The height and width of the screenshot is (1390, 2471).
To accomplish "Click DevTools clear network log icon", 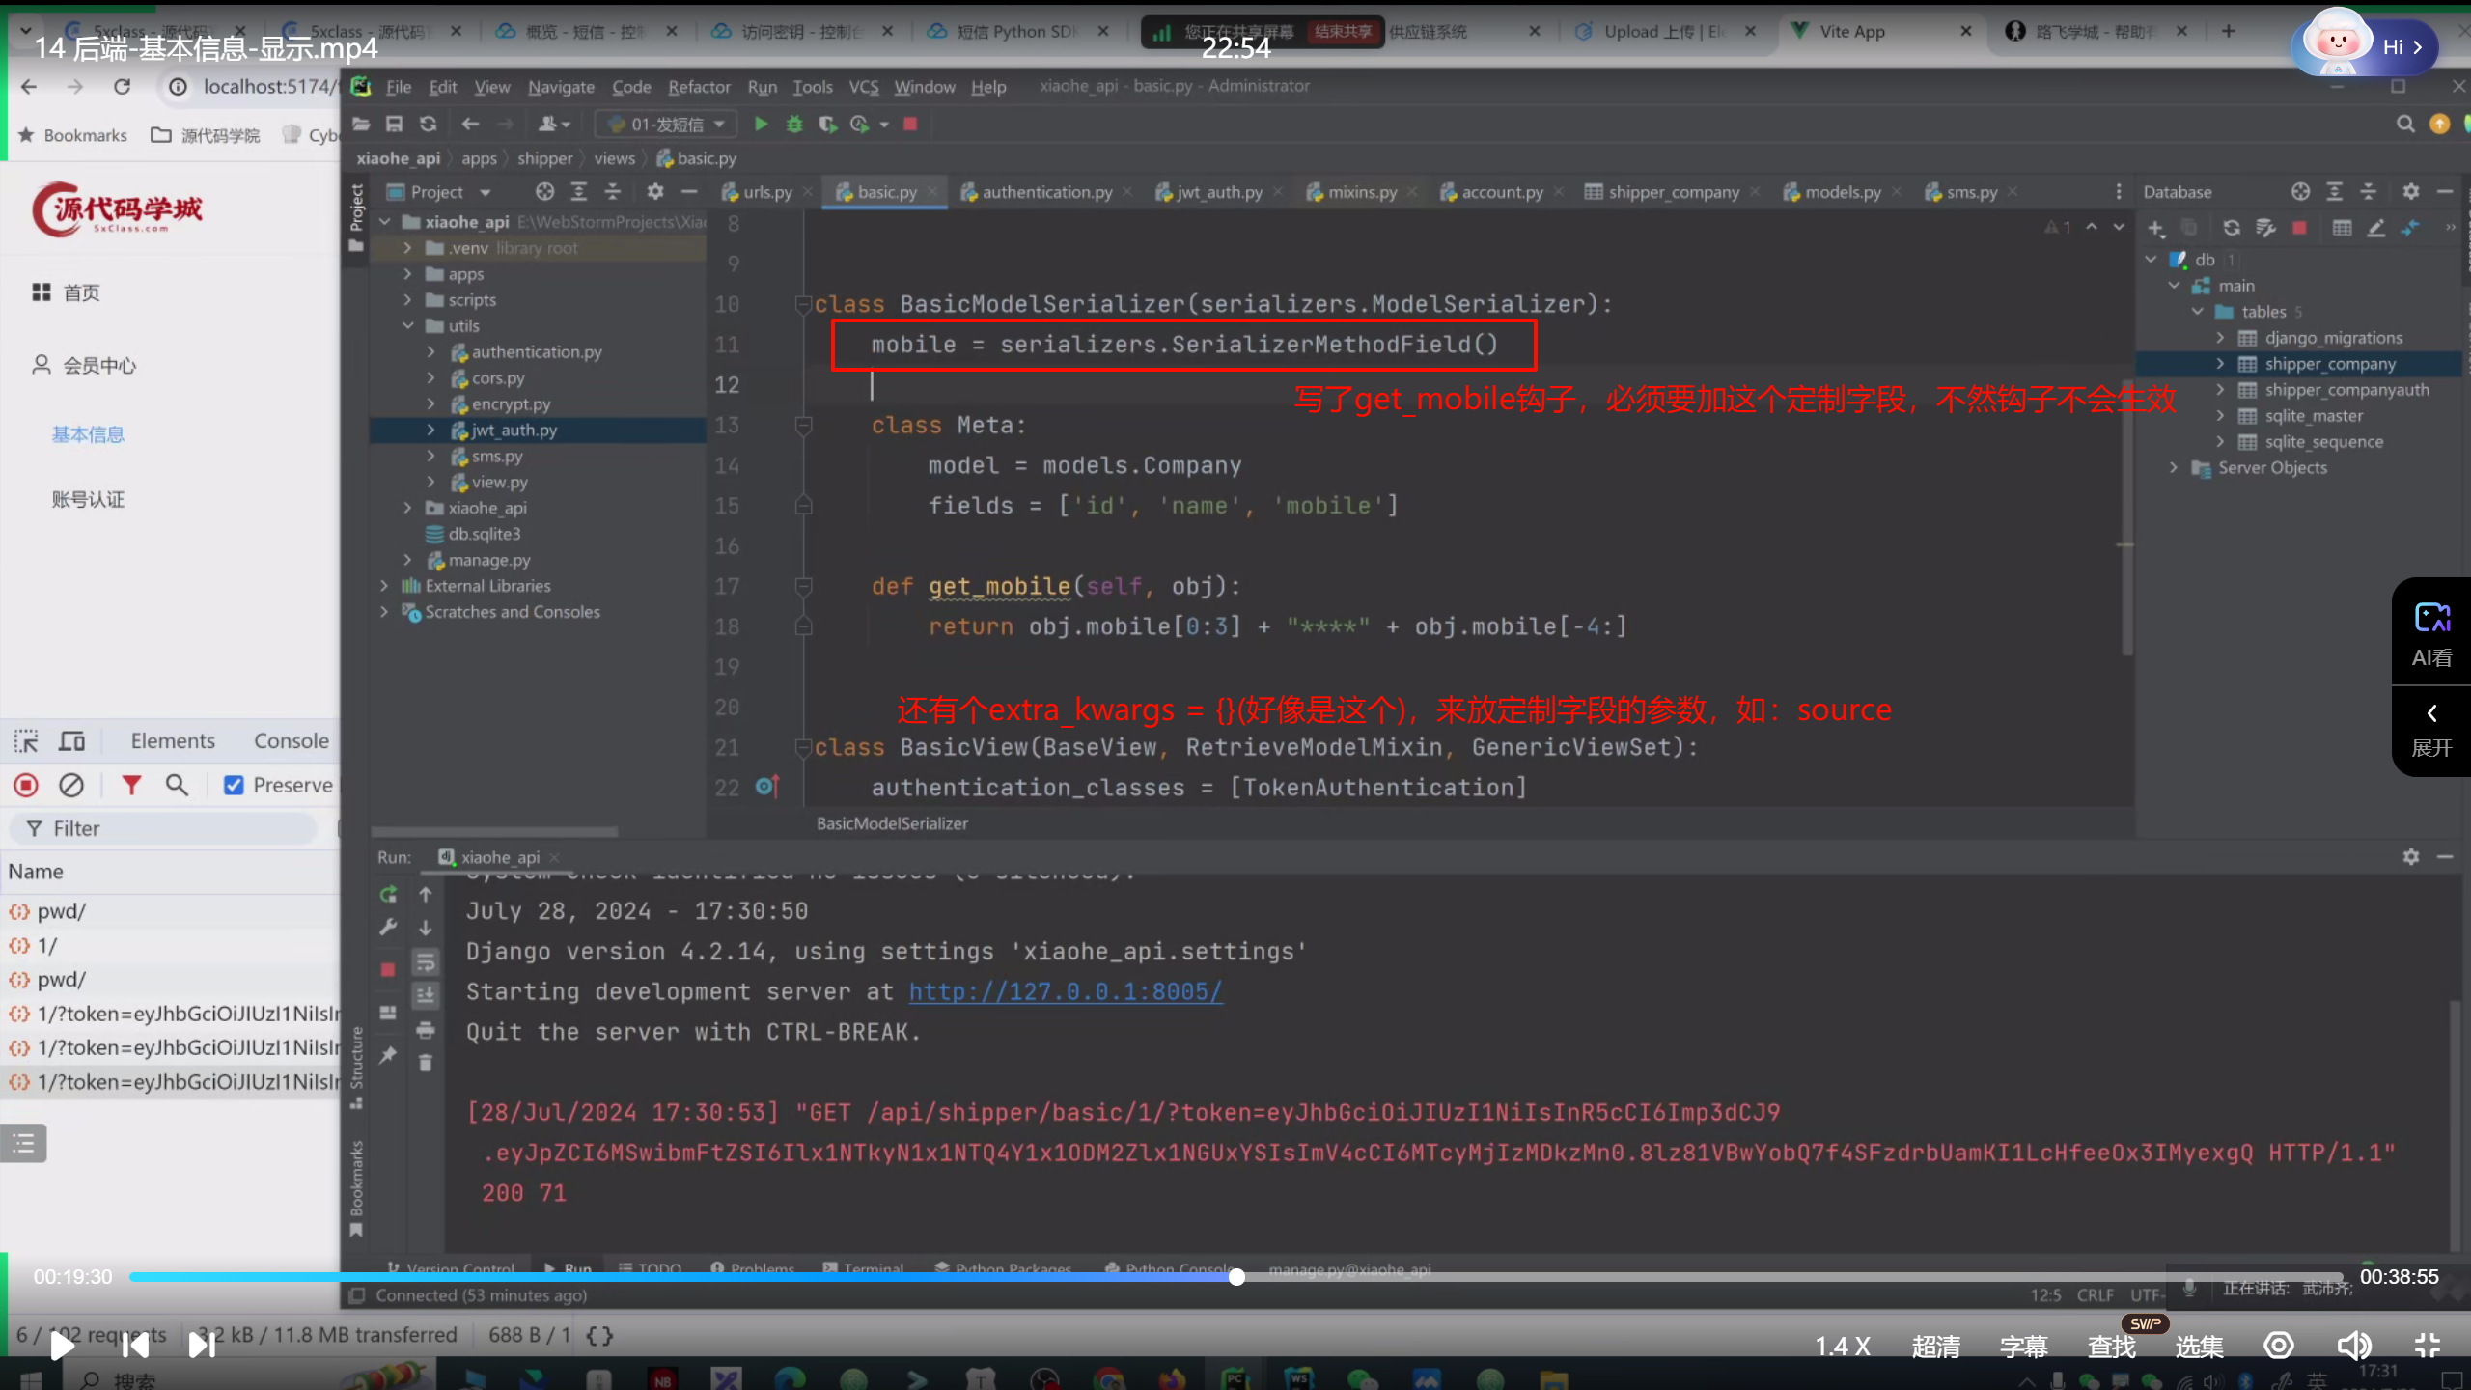I will tap(71, 786).
